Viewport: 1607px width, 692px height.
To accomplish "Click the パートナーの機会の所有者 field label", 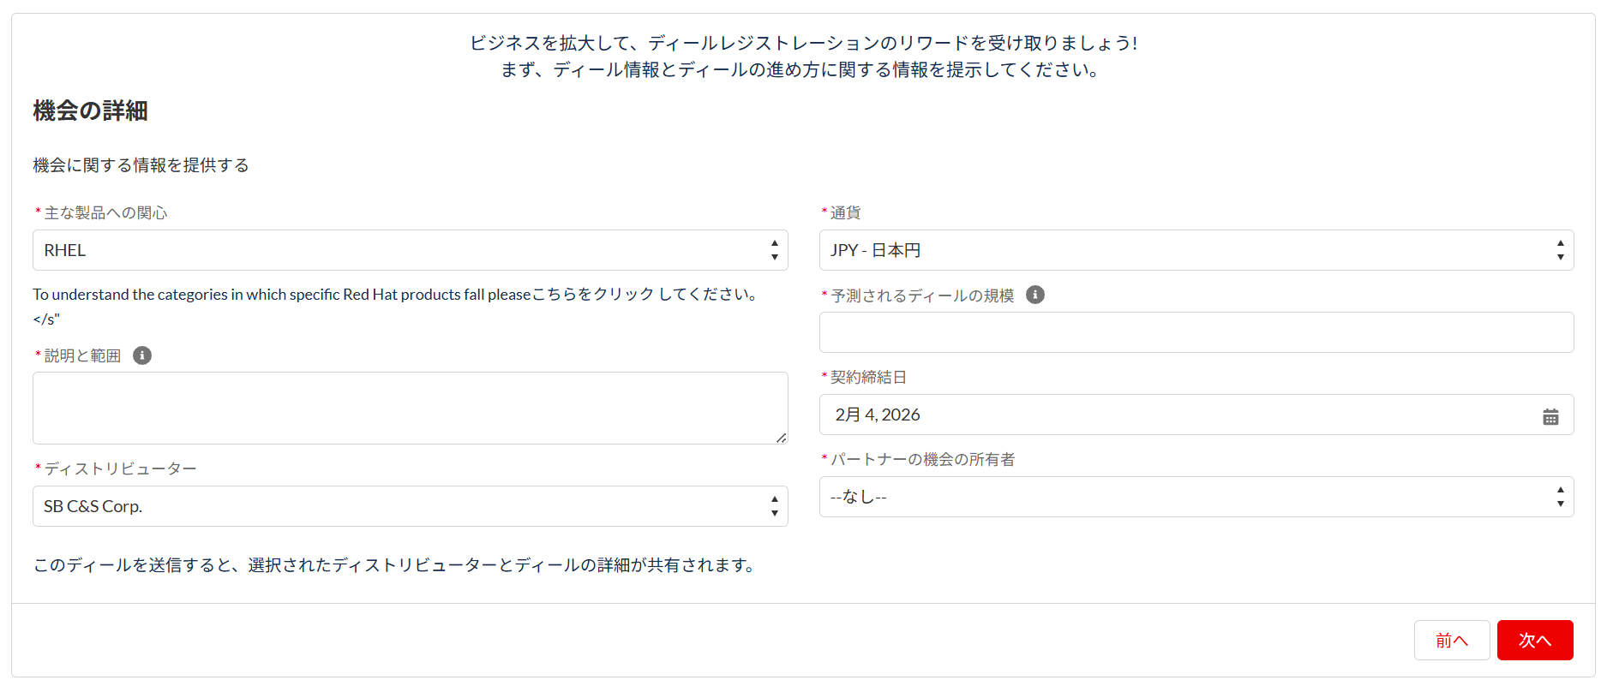I will 922,459.
